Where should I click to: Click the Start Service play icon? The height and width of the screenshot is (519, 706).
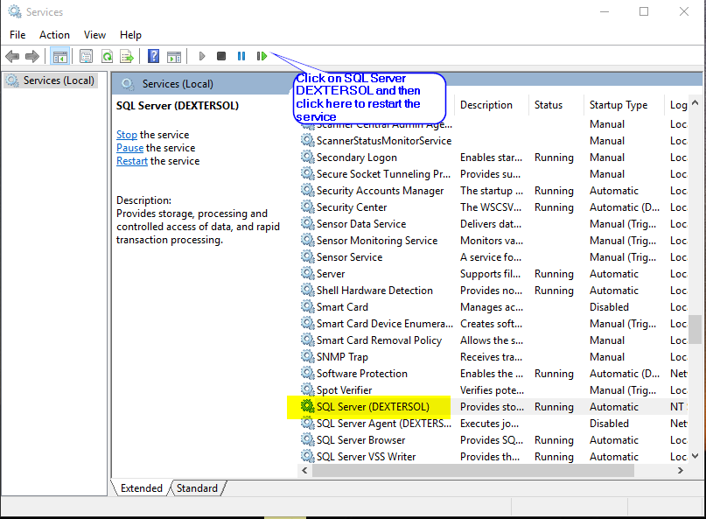(x=202, y=56)
